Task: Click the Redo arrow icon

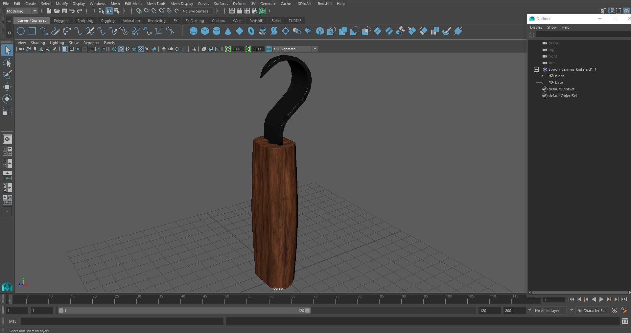Action: pos(79,11)
